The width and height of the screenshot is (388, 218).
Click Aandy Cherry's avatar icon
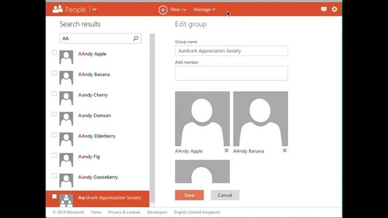coord(66,98)
